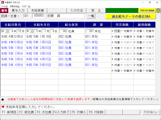161x120 pixels.
Task: Open the お問合せ menu
Action: coord(15,7)
